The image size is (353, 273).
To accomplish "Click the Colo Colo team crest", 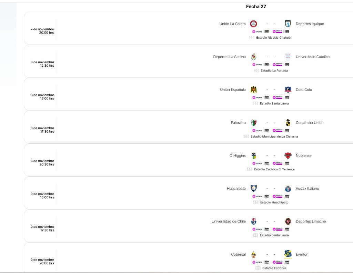I will (x=288, y=90).
